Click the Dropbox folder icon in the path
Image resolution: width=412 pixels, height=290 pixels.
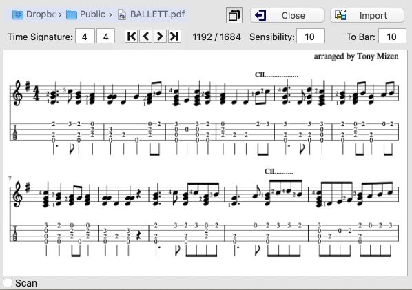(x=18, y=14)
